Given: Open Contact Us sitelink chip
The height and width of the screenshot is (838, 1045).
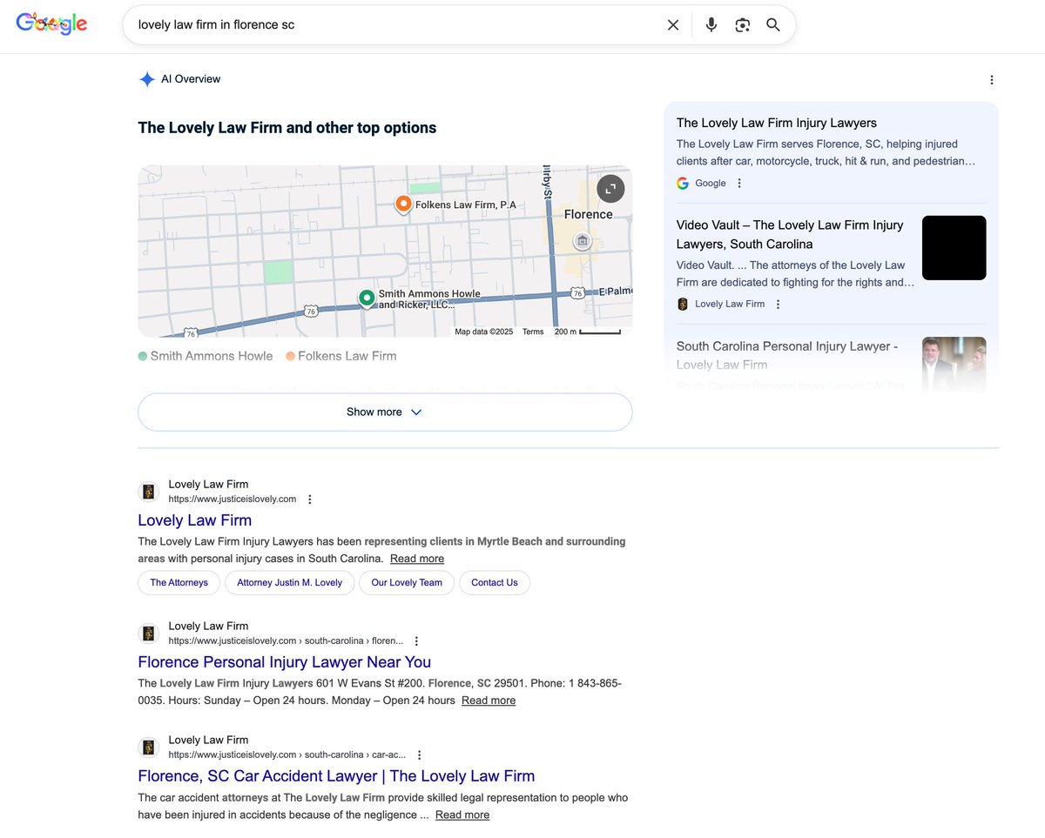Looking at the screenshot, I should click(x=495, y=583).
